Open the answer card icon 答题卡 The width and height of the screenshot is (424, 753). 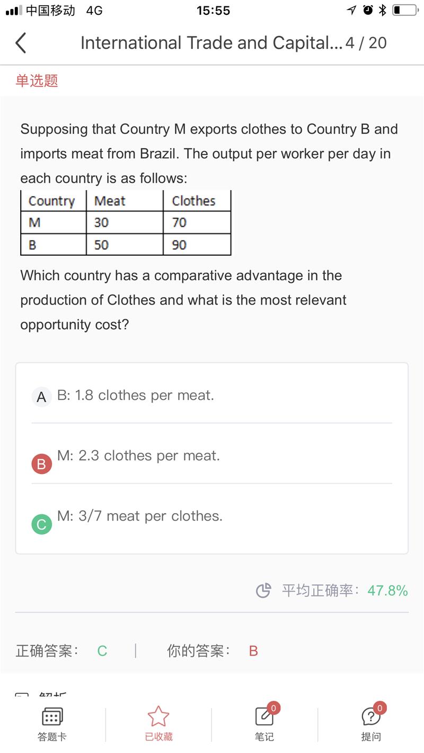pos(52,716)
